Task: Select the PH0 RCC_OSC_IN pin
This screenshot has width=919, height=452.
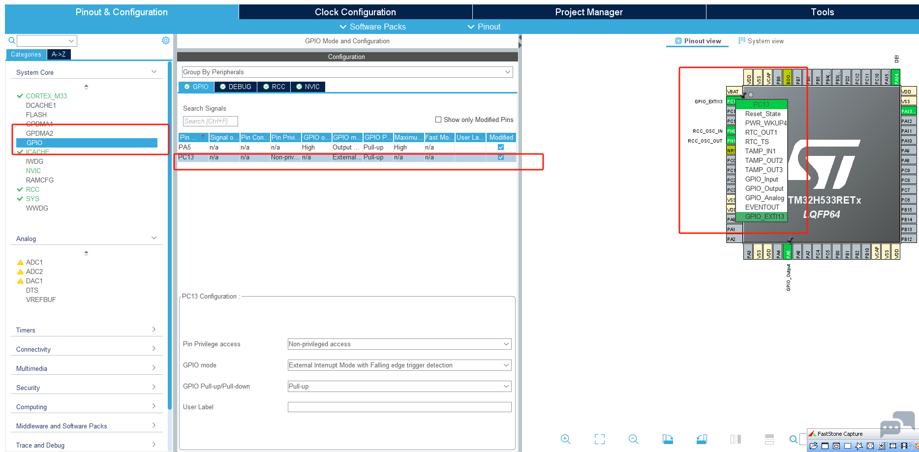Action: [731, 131]
